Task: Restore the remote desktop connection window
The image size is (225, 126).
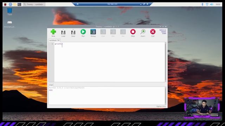Action: pyautogui.click(x=144, y=4)
